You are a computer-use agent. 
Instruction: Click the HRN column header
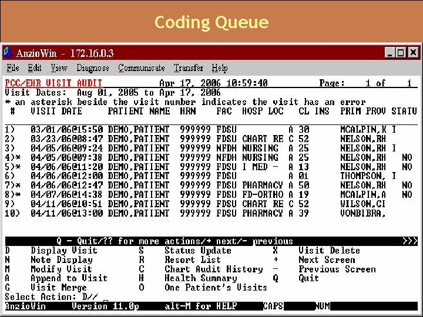click(x=188, y=111)
